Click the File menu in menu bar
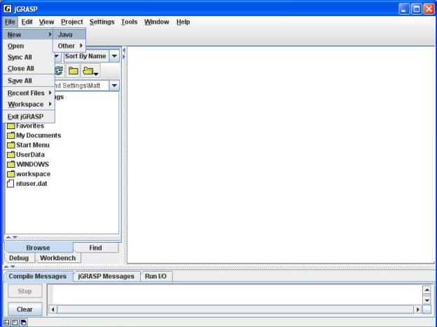This screenshot has width=437, height=327. [10, 22]
